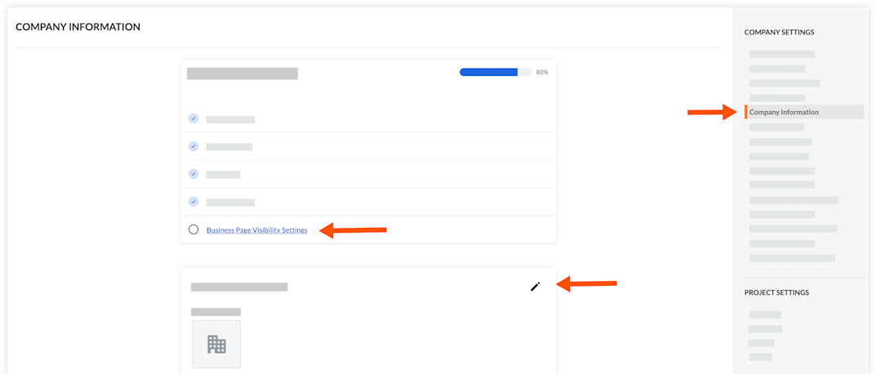The height and width of the screenshot is (374, 876).
Task: Toggle the first completed checklist checkmark
Action: click(x=193, y=118)
